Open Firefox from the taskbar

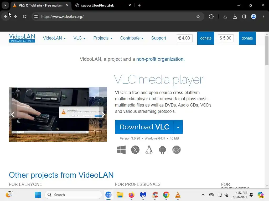click(131, 195)
